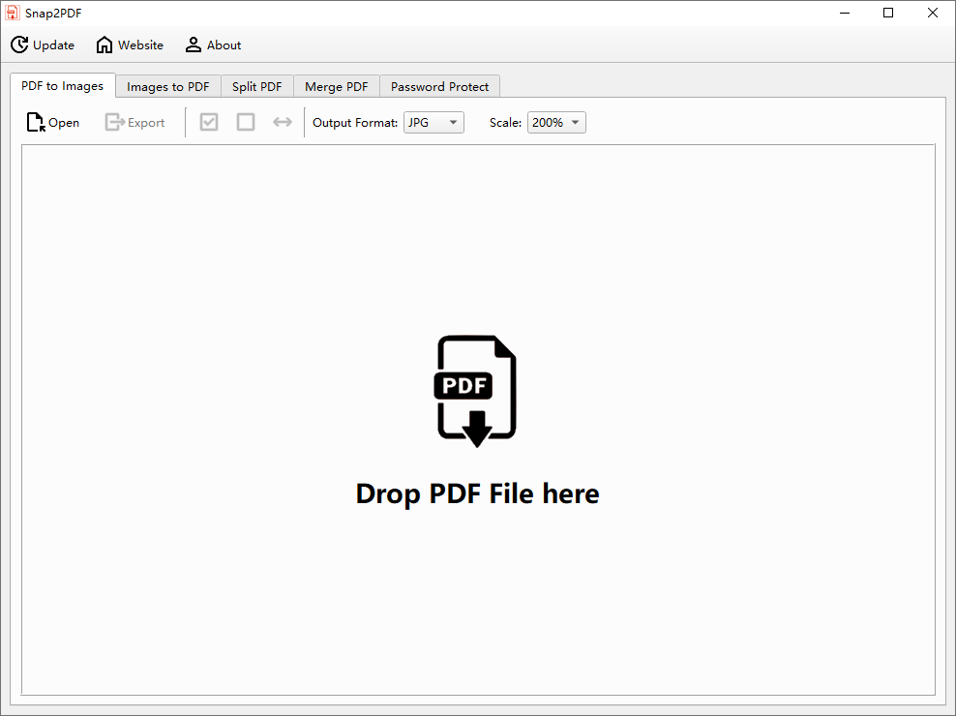Click the grayed-out Export icon
The width and height of the screenshot is (956, 716).
click(x=115, y=123)
